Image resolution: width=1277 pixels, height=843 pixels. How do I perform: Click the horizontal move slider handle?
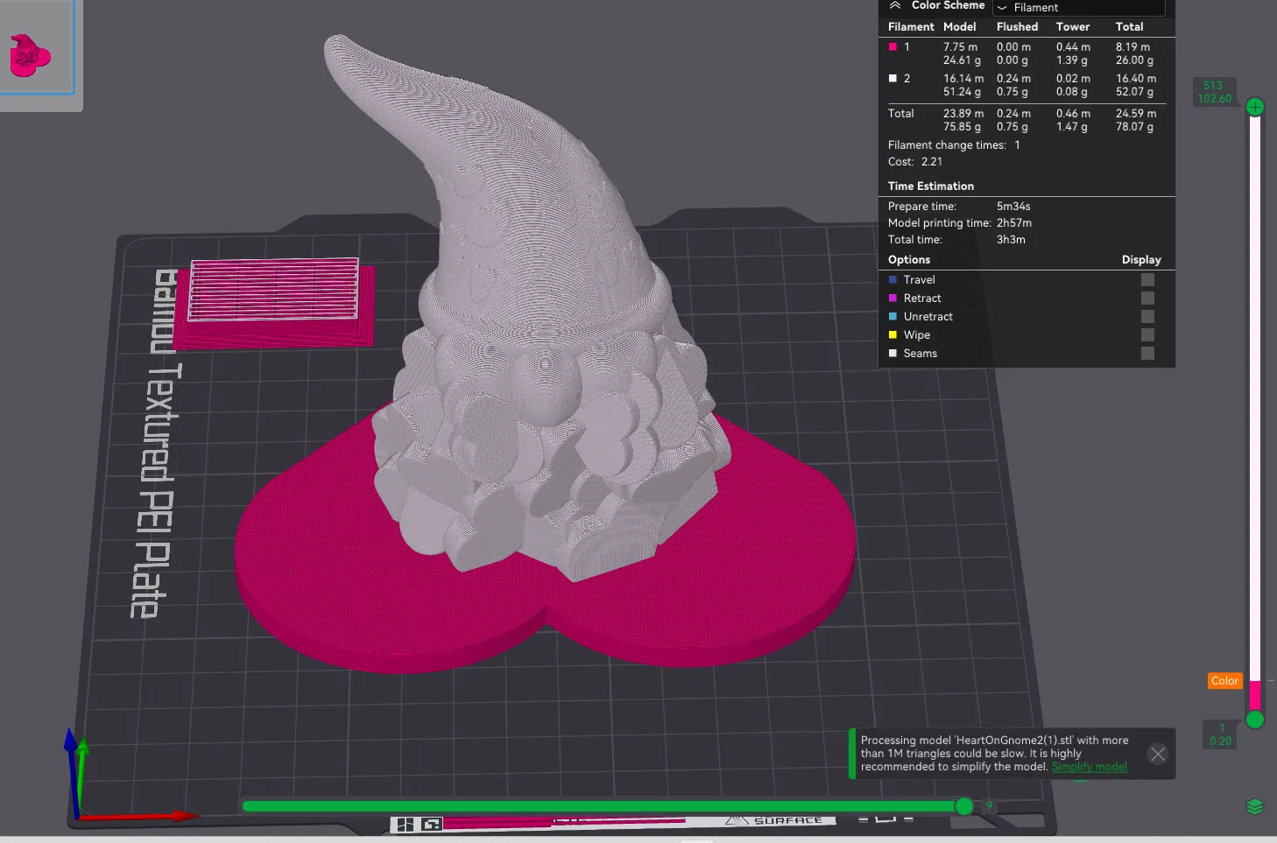[964, 806]
